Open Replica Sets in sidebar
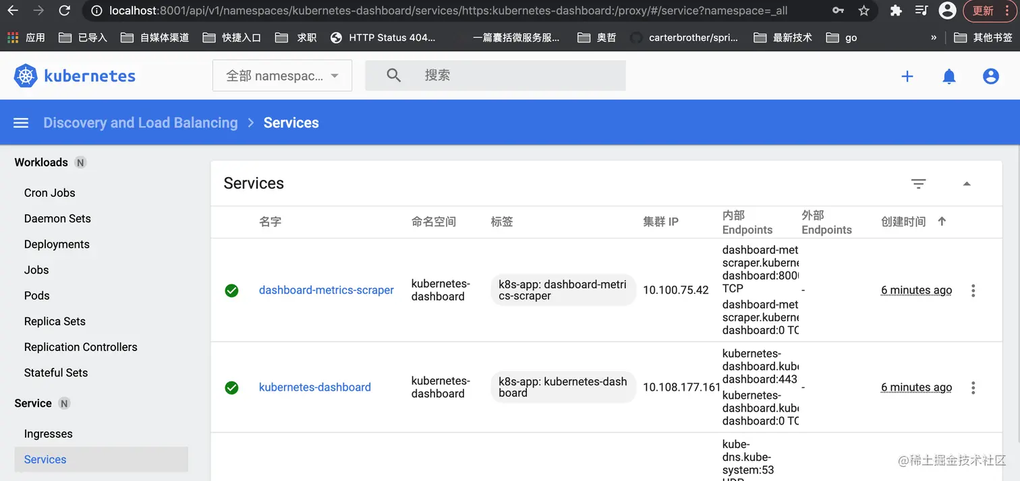This screenshot has height=481, width=1020. 55,321
